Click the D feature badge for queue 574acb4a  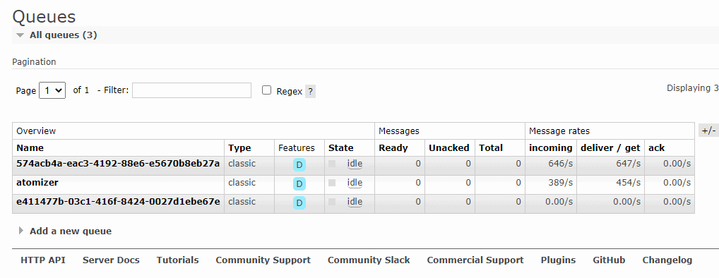tap(299, 165)
